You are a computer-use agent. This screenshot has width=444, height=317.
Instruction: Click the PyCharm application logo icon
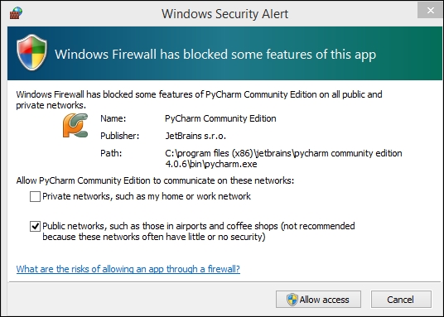(x=75, y=125)
